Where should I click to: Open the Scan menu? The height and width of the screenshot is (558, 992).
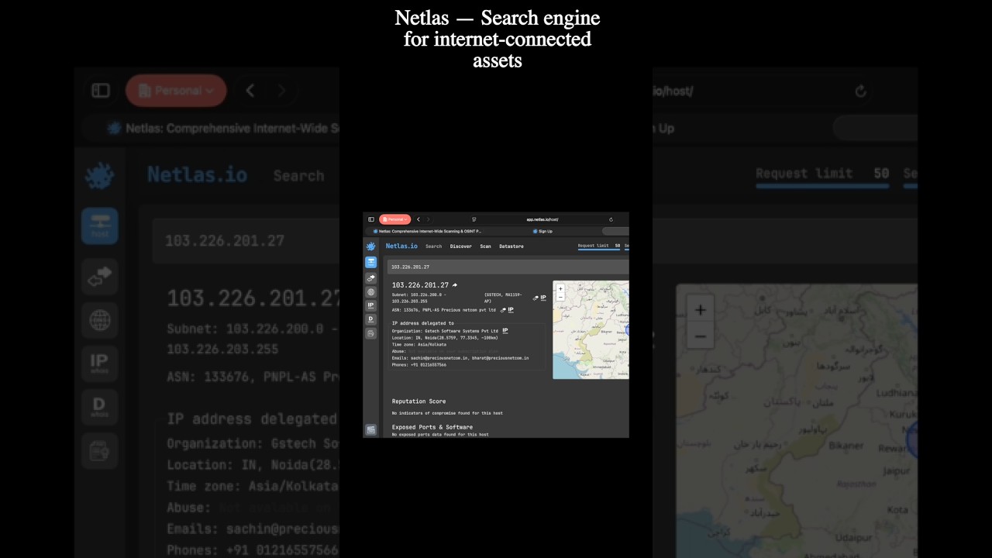pyautogui.click(x=485, y=246)
